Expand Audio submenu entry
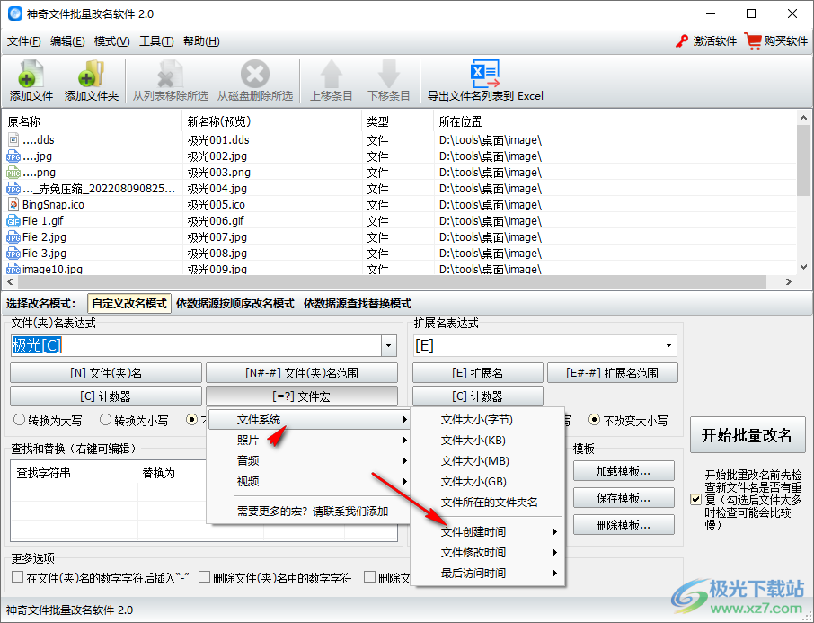 (308, 461)
